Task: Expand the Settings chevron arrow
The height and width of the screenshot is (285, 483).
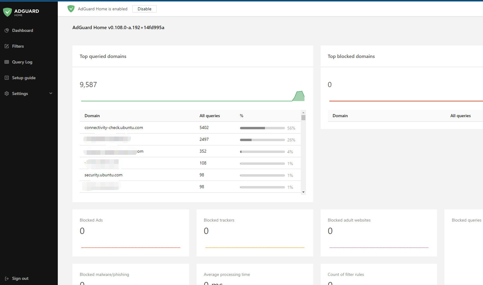Action: (x=51, y=93)
